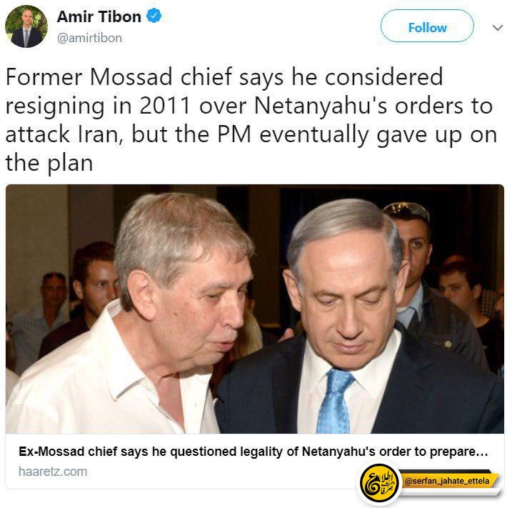Follow Amir Tibon's account
Screen dimensions: 507x508
(427, 26)
